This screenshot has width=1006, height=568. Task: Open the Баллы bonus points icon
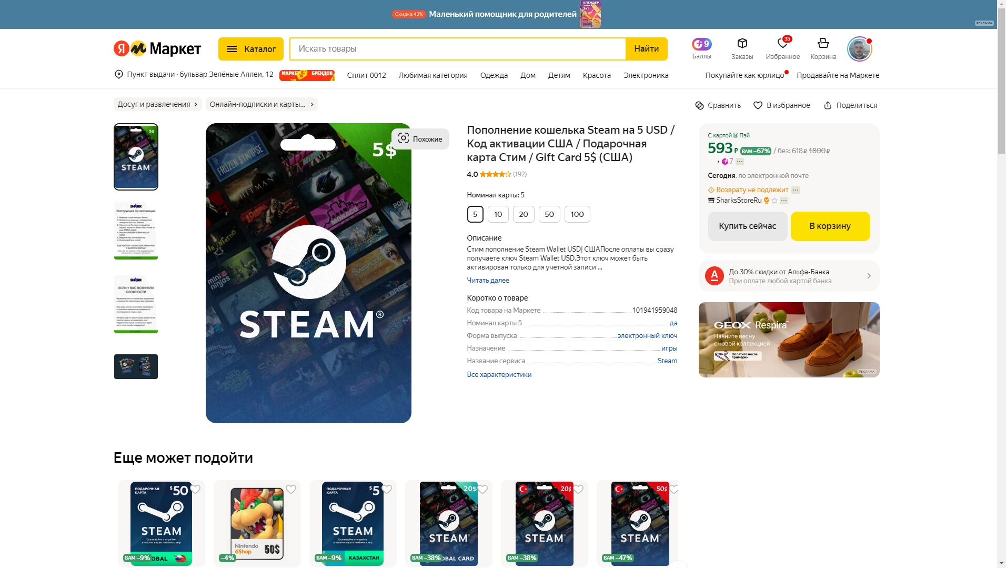701,44
